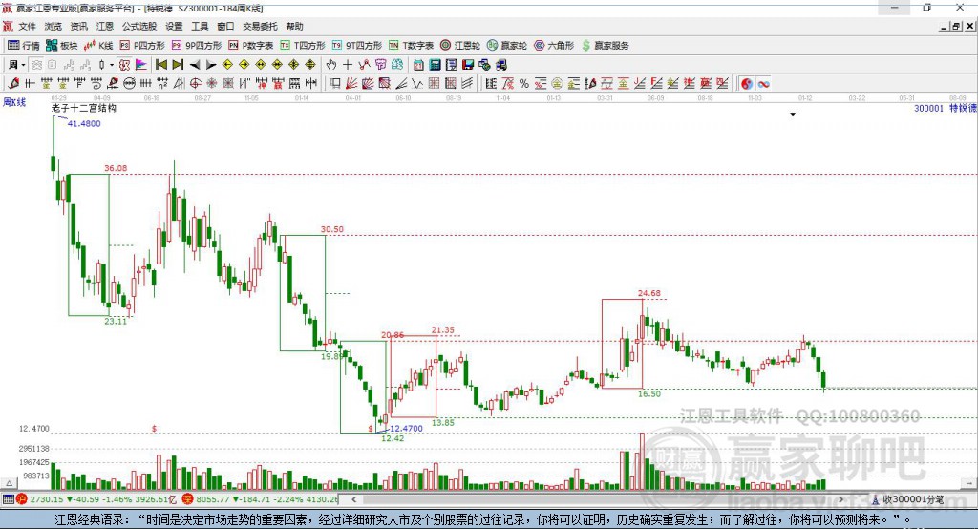Open the 公式选股 menu
The image size is (978, 529).
(x=139, y=26)
